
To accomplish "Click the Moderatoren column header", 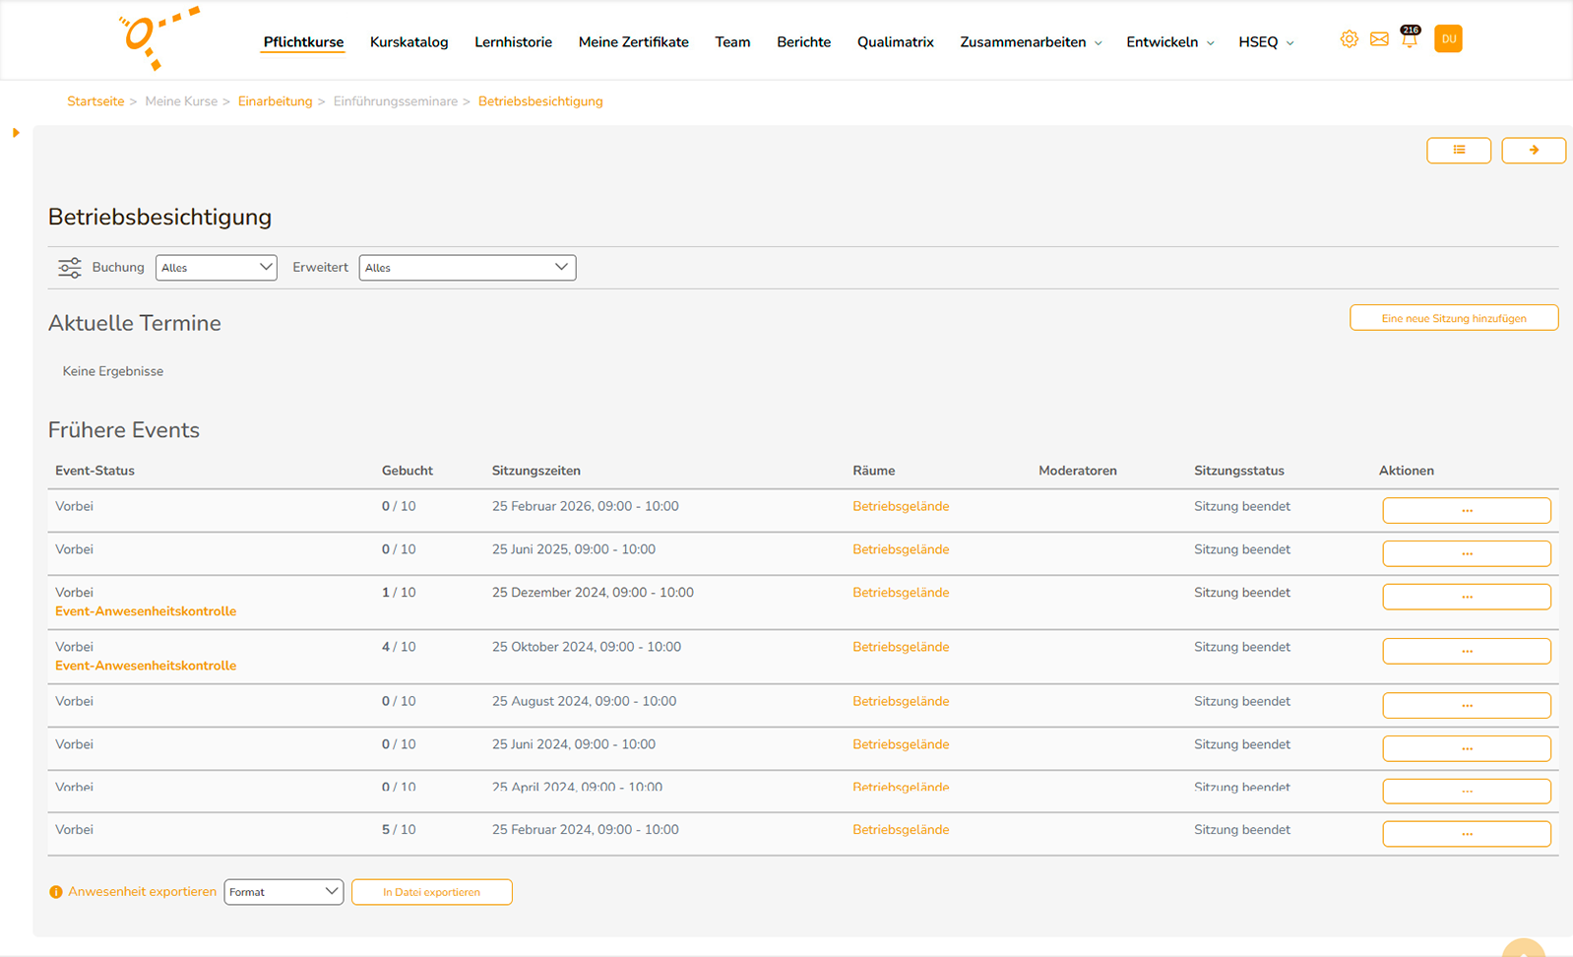I will [x=1078, y=471].
